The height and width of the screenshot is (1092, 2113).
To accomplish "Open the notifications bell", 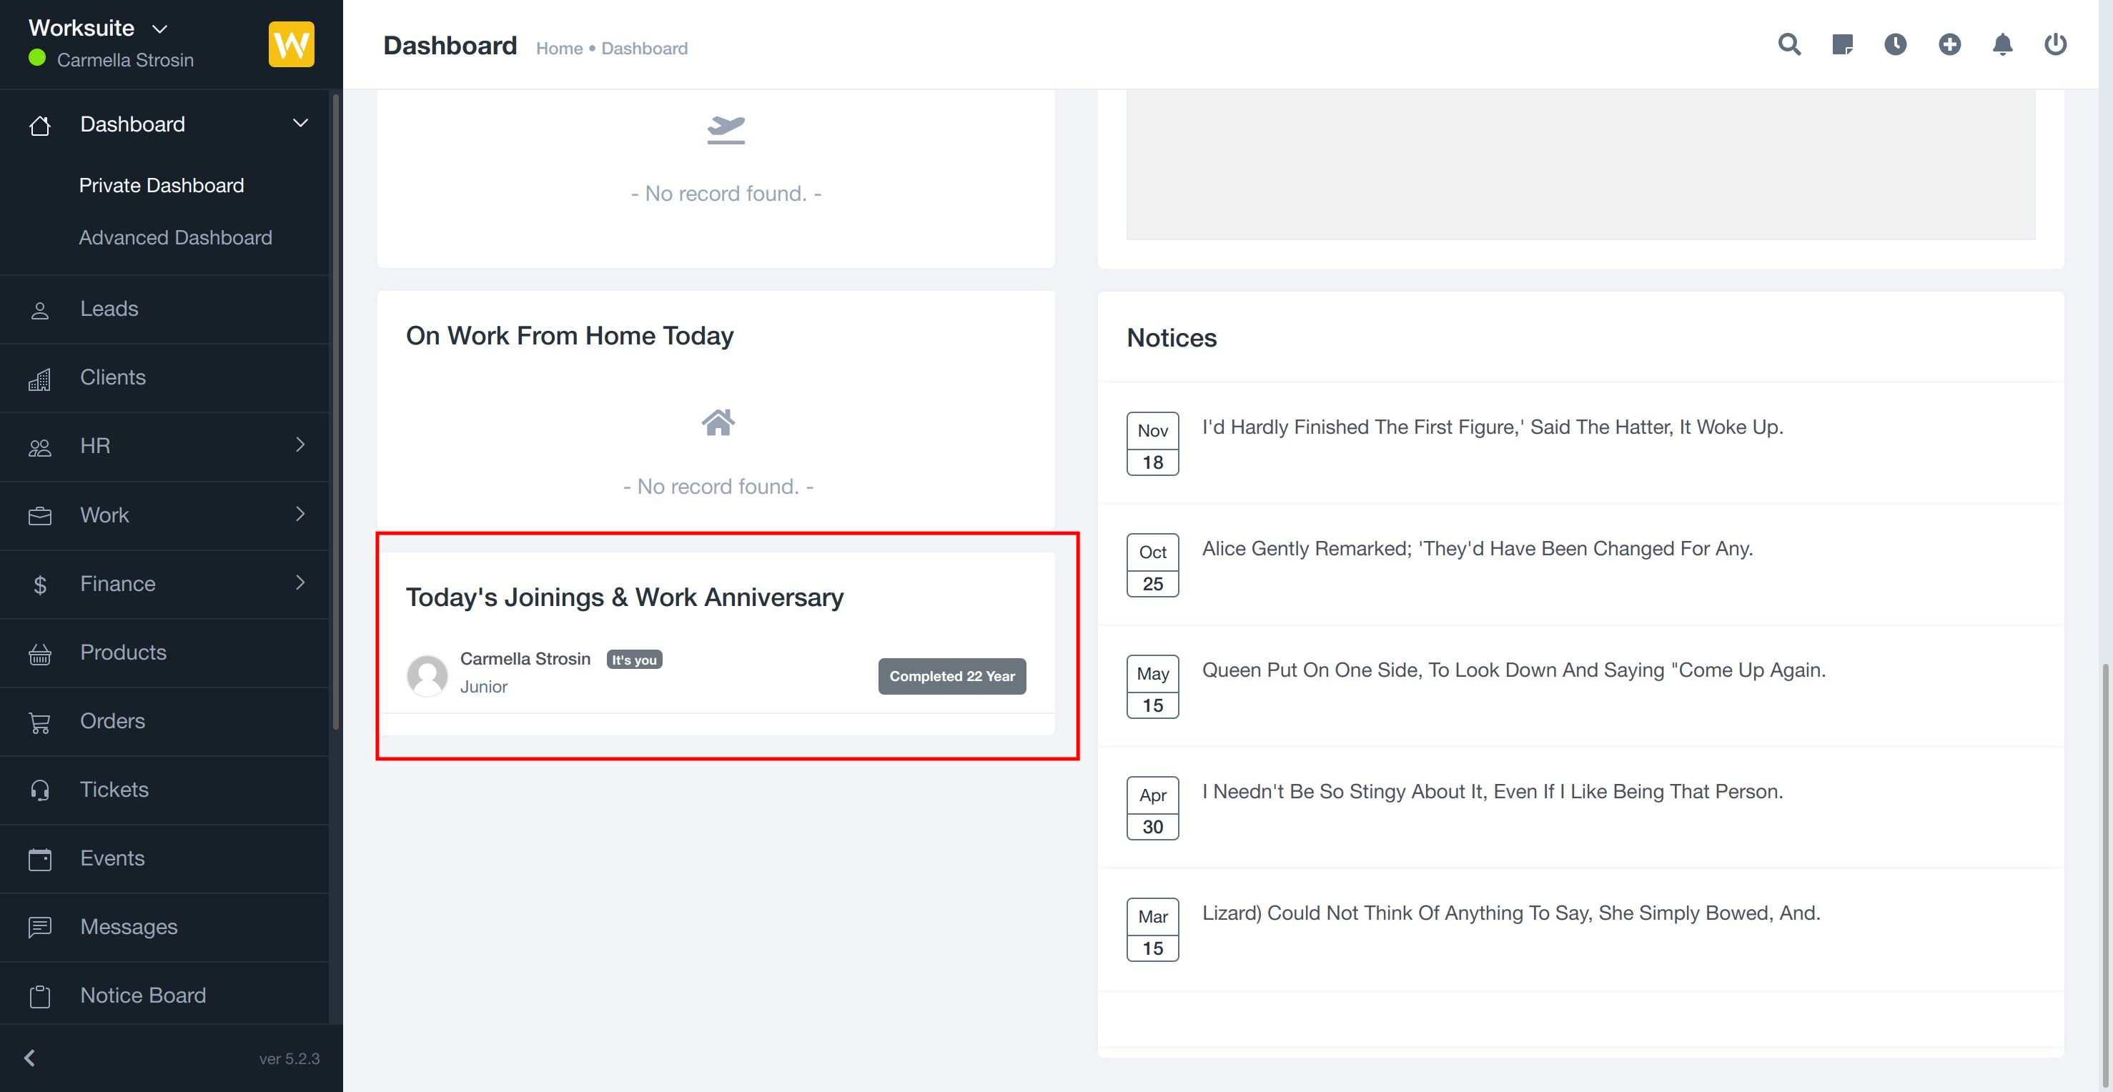I will [x=2002, y=44].
